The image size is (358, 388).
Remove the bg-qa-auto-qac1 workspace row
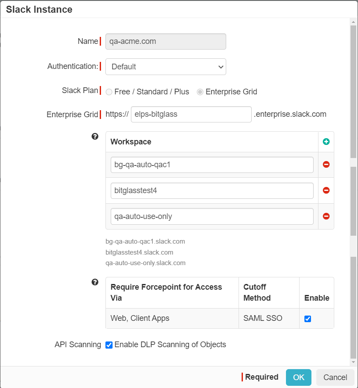point(326,165)
